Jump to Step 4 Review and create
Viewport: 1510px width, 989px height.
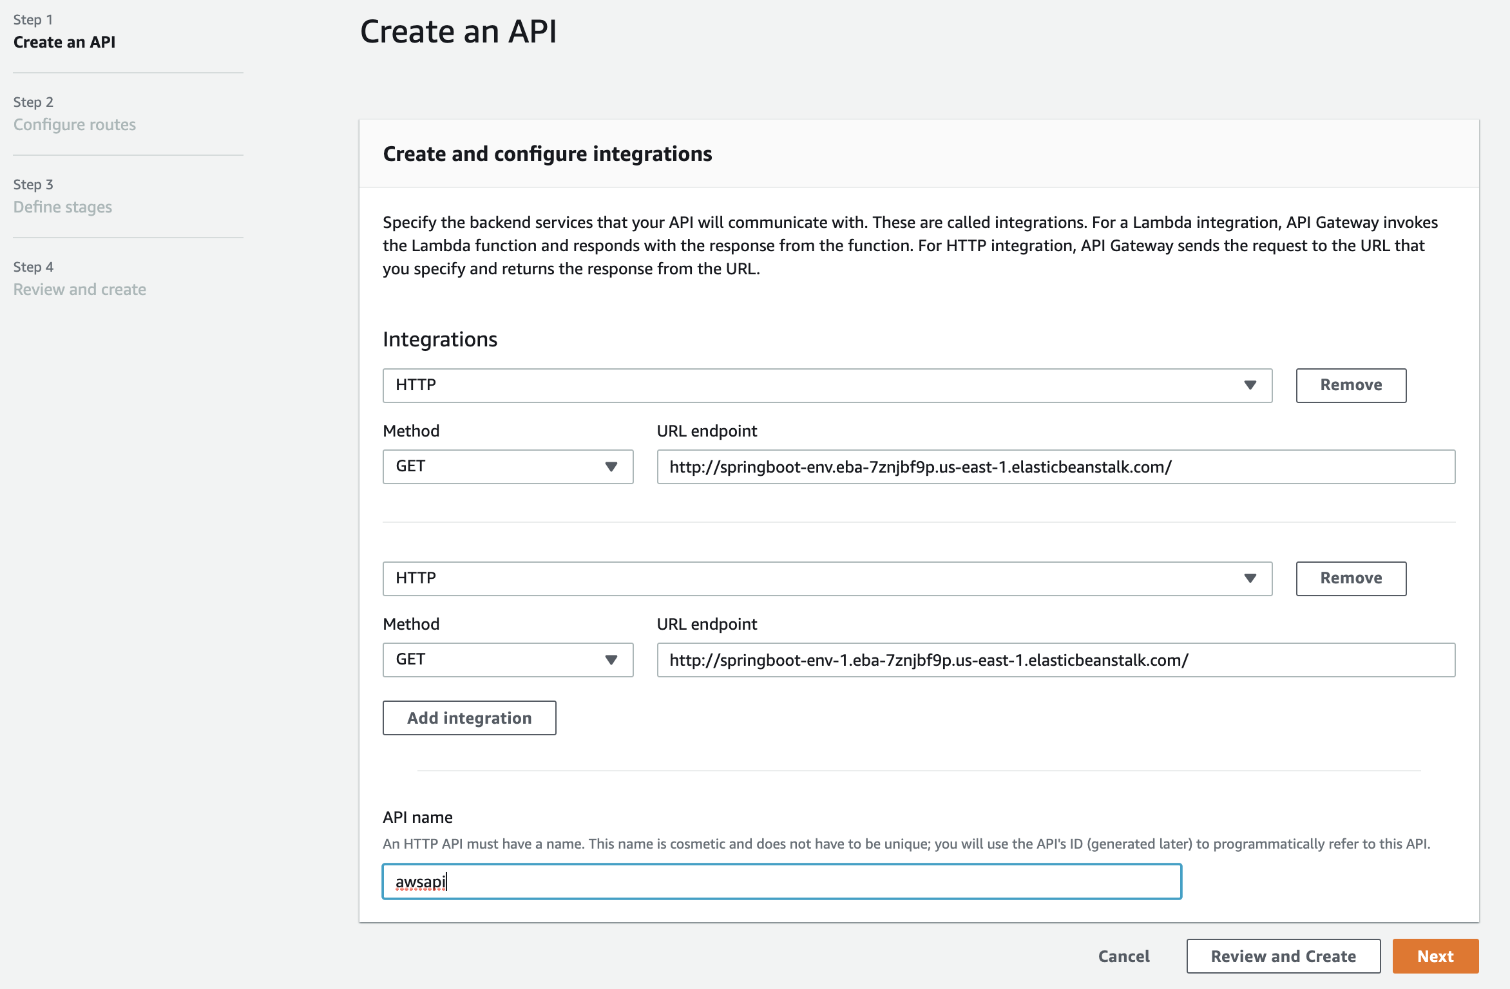79,289
